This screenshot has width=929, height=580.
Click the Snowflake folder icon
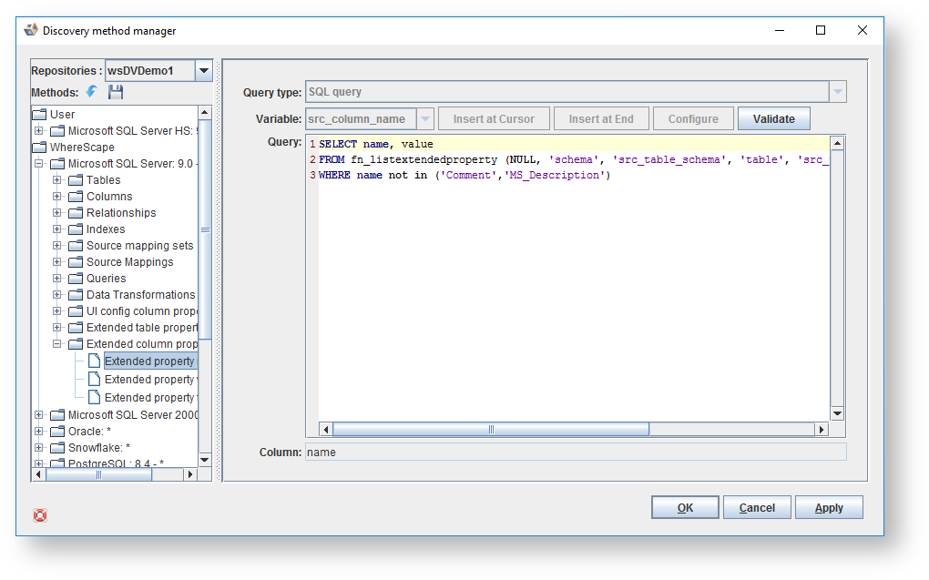tap(56, 448)
